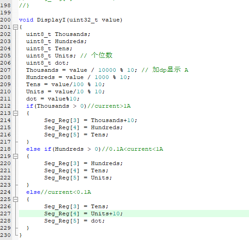Click the else if keyword on line 218
The image size is (249, 240).
(39, 149)
